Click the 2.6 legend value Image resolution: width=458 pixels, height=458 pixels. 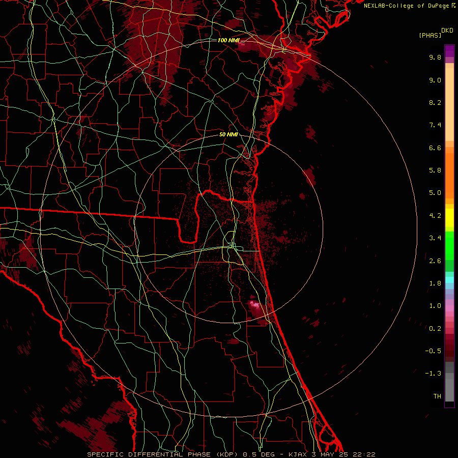click(x=435, y=261)
